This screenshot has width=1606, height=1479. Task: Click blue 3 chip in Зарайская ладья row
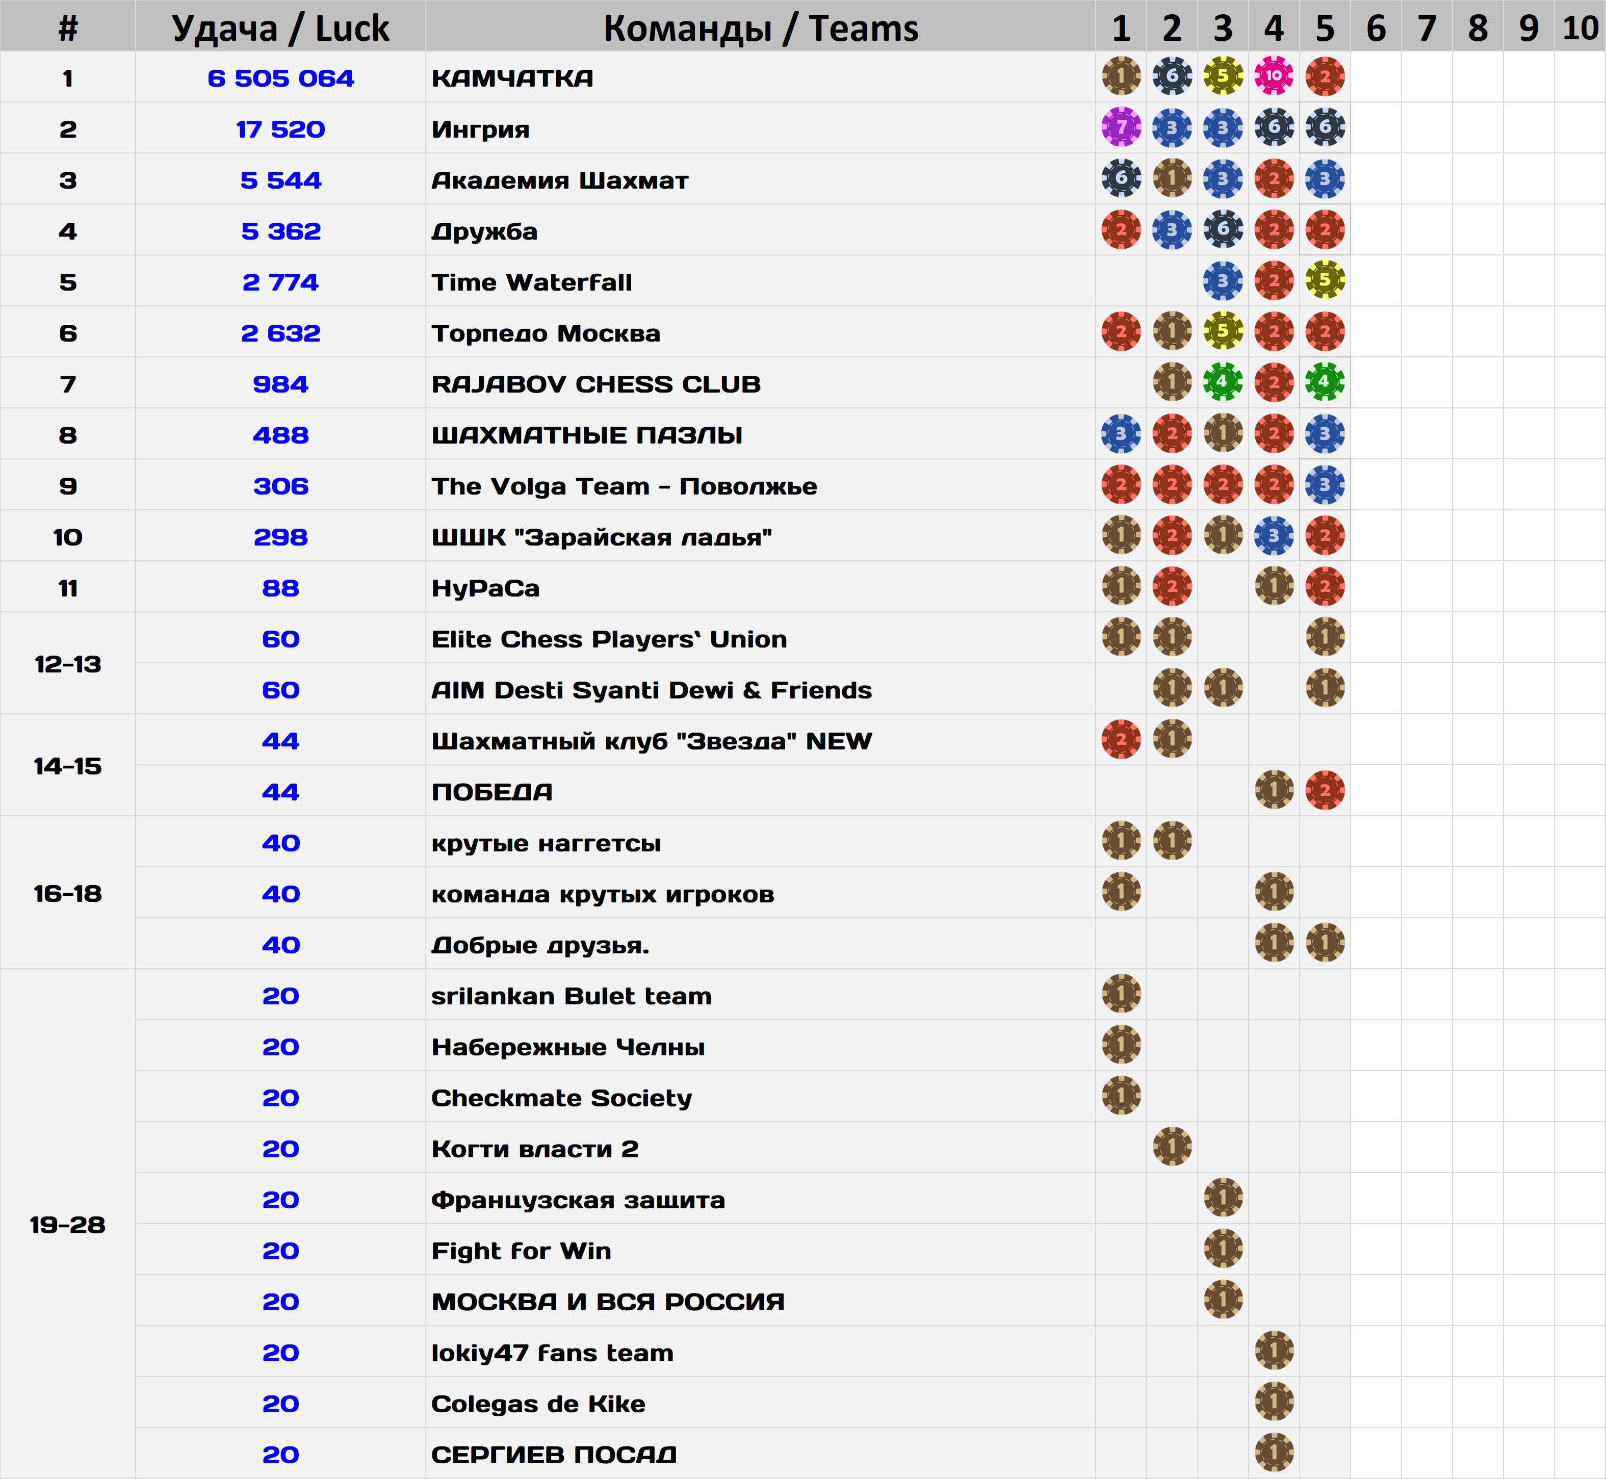tap(1274, 535)
